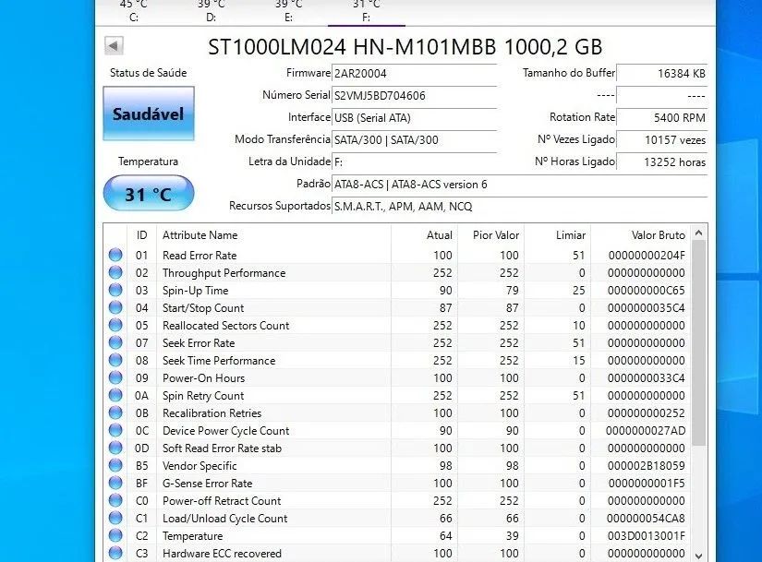Click the Modo Transferência SATA/300 field

(414, 140)
